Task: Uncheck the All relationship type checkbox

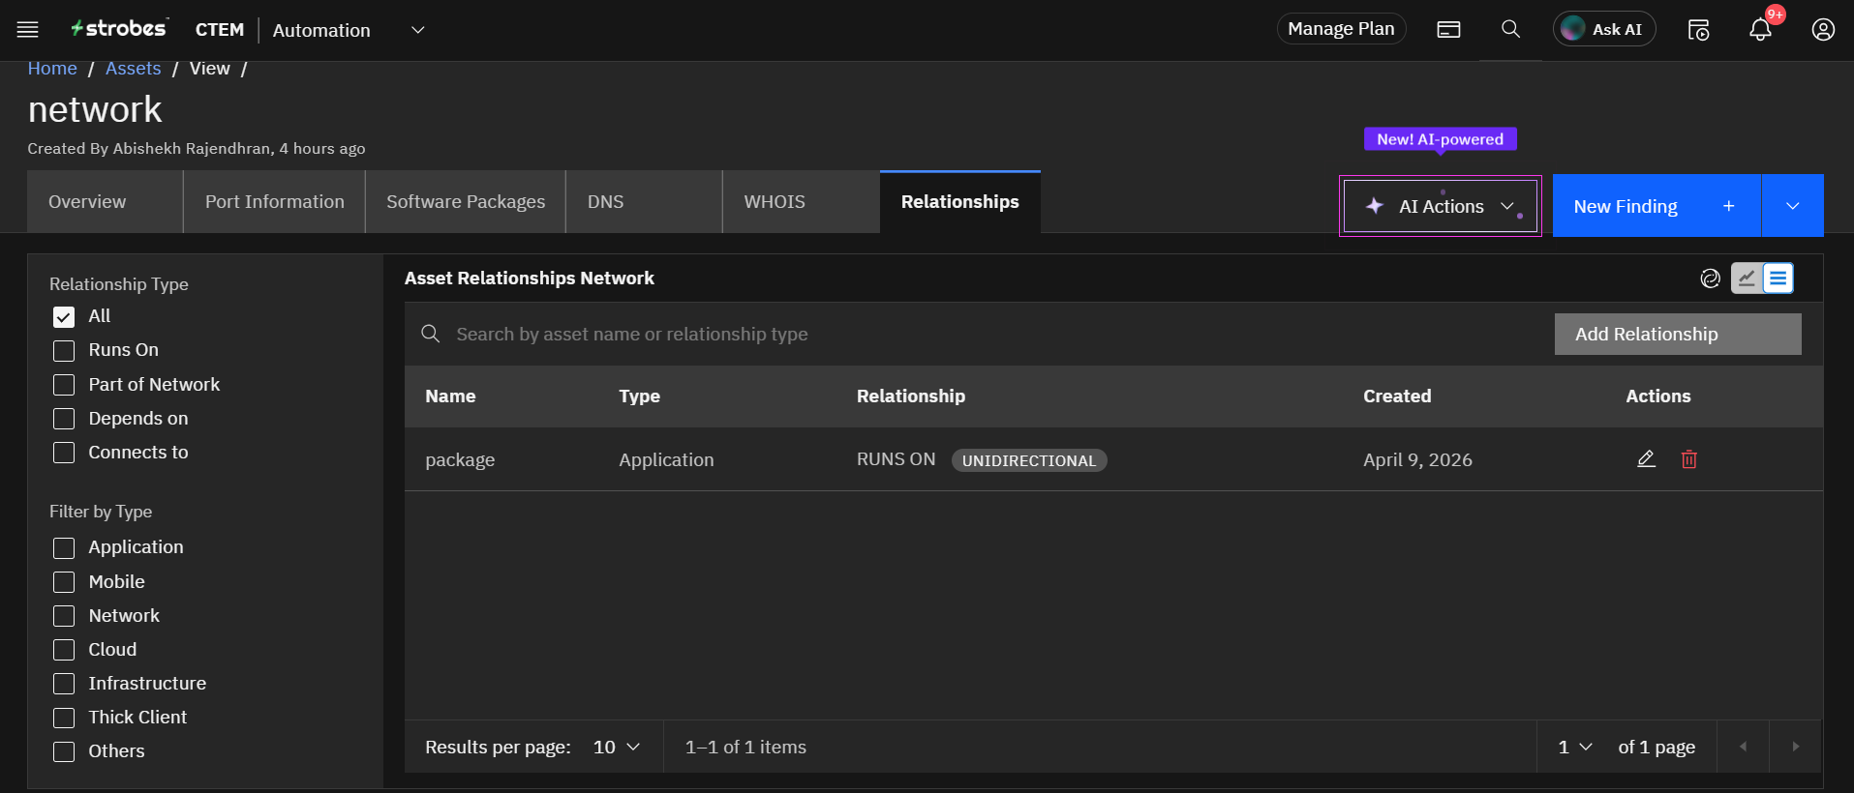Action: pos(64,316)
